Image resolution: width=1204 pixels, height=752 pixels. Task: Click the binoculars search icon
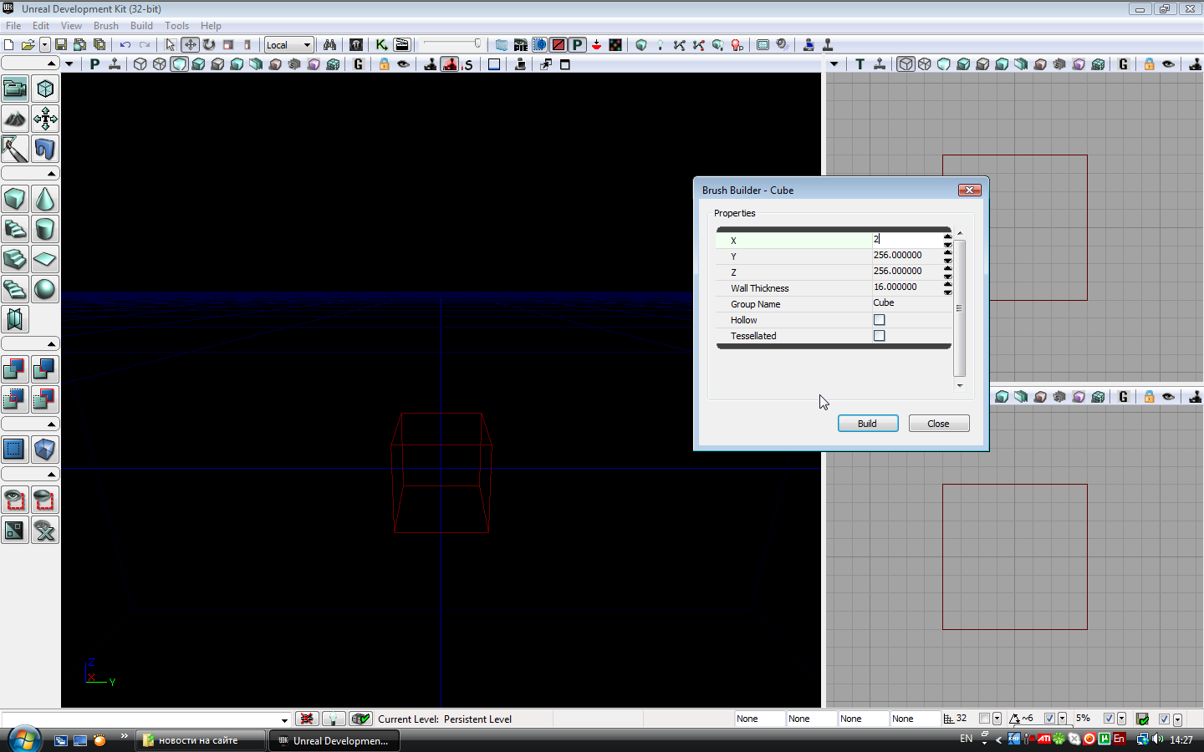tap(329, 45)
